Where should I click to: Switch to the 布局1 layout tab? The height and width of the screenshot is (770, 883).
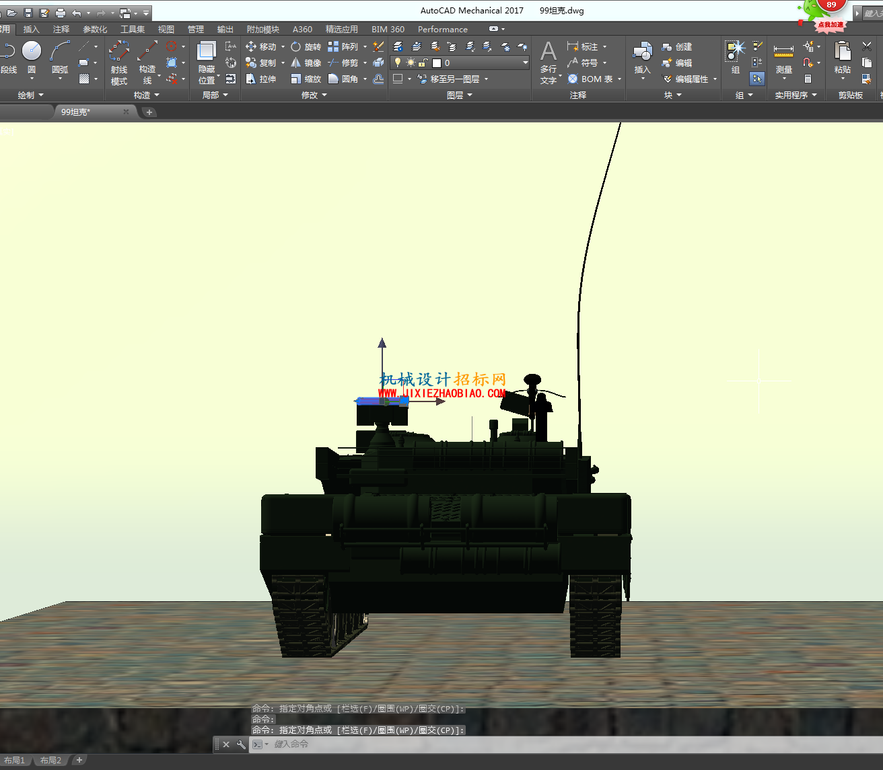[x=15, y=761]
